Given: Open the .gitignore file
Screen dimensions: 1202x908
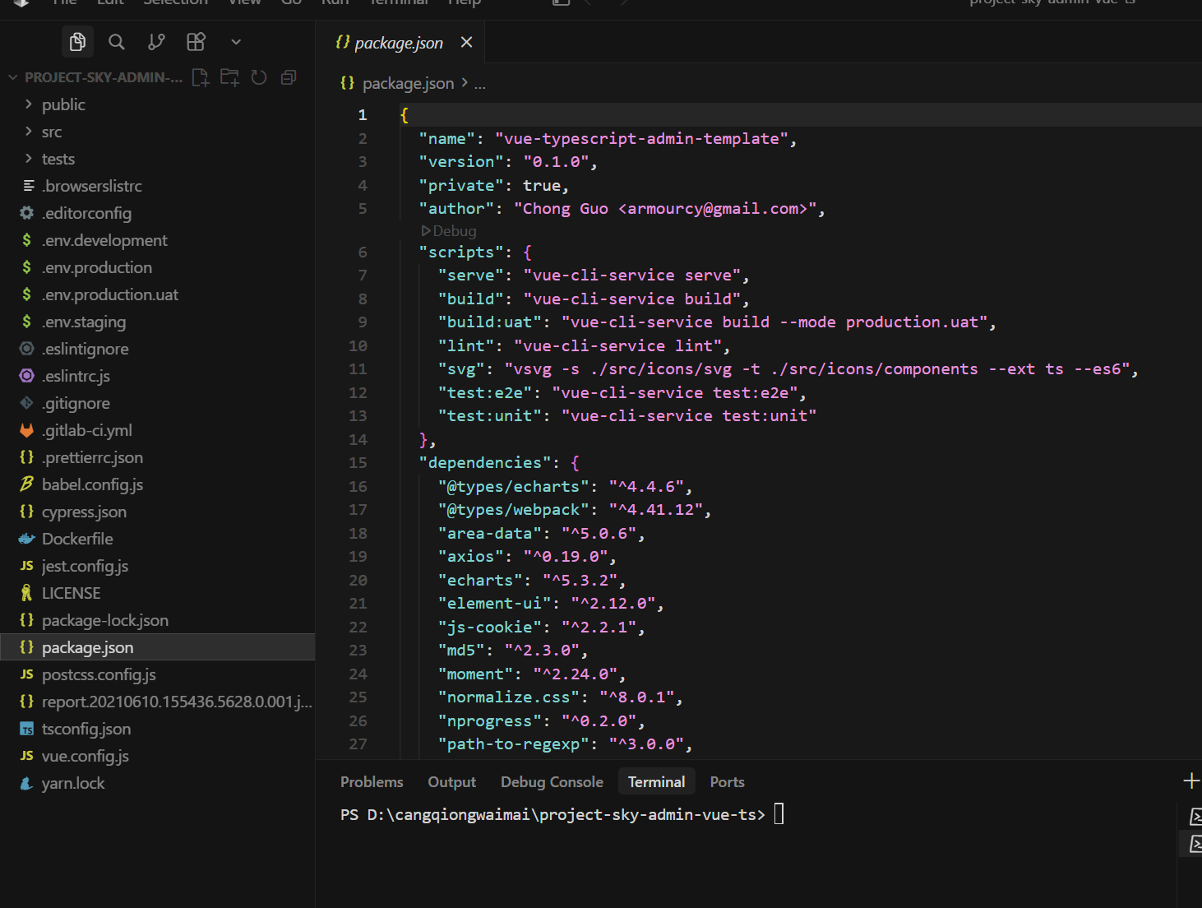Looking at the screenshot, I should pos(157,403).
